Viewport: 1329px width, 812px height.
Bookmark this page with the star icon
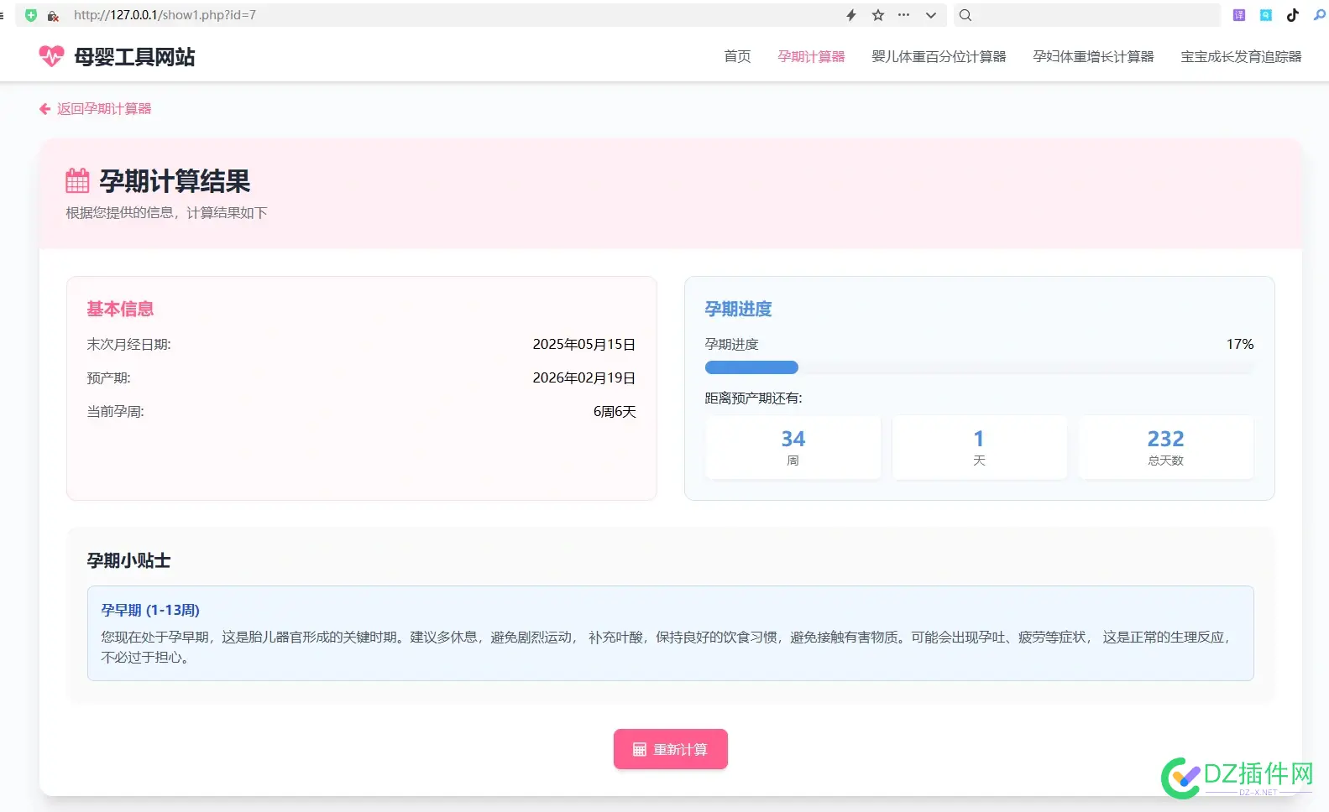878,15
